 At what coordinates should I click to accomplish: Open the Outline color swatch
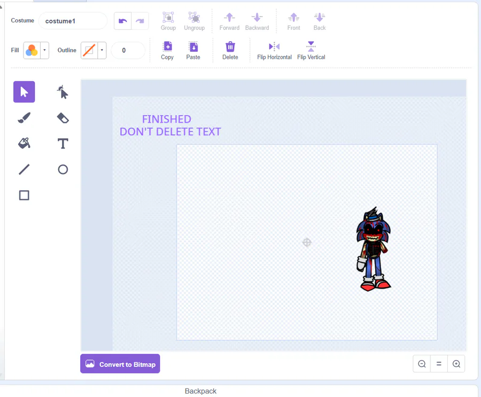(89, 50)
